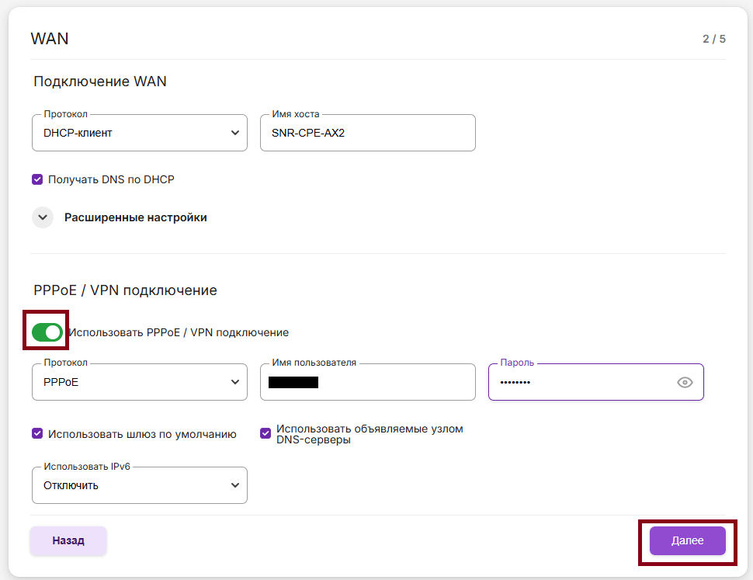Uncheck Использовать шлюз по умолчанию checkbox
This screenshot has height=580, width=753.
pyautogui.click(x=37, y=434)
